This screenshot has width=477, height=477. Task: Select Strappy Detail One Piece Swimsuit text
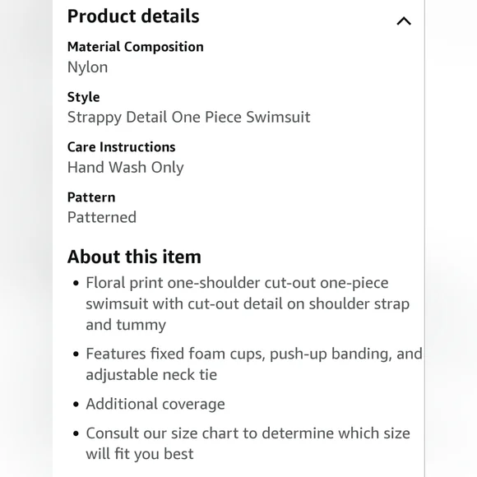(189, 118)
